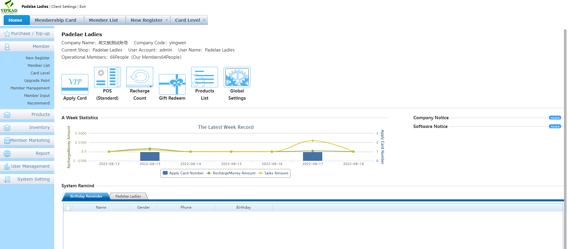Viewport: 568px width, 249px height.
Task: Tick the select-all checkbox in birthday table
Action: 68,208
